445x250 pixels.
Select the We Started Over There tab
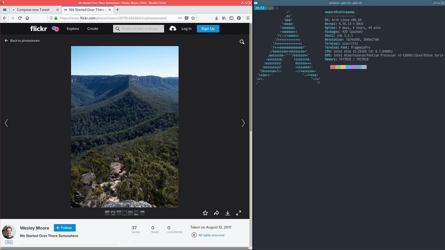88,10
